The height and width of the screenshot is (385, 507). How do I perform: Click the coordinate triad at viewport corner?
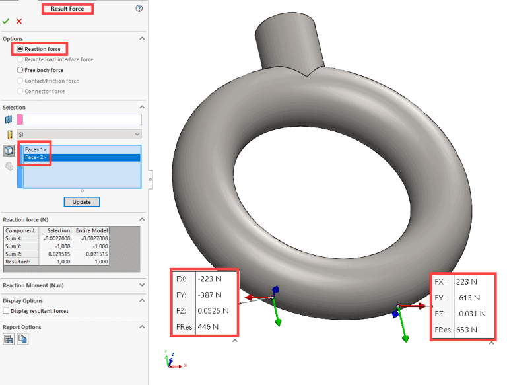(x=172, y=361)
